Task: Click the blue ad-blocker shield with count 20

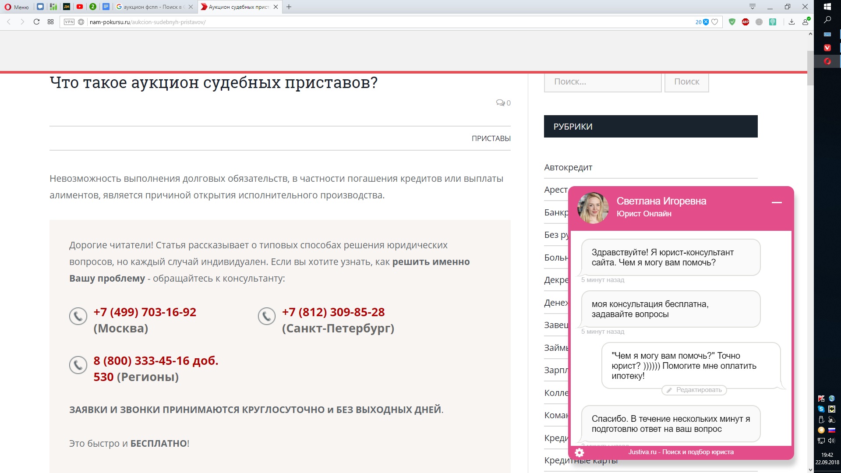Action: click(x=702, y=22)
